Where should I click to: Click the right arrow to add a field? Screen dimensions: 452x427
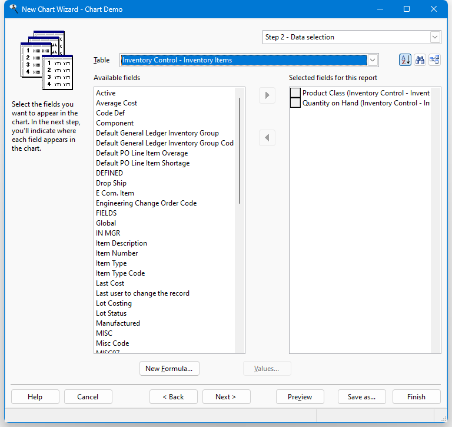[267, 95]
